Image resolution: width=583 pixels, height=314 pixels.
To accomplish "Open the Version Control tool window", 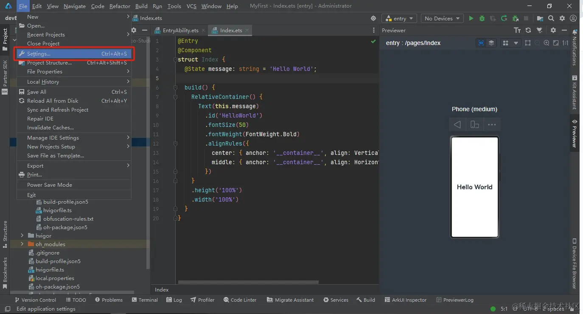I will pos(35,300).
